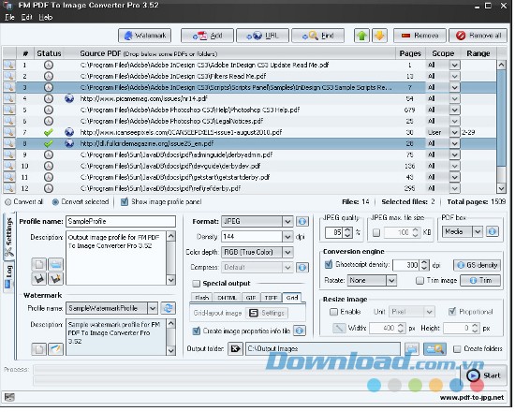The height and width of the screenshot is (412, 515).
Task: Click clock status icon on row 5
Action: point(49,110)
